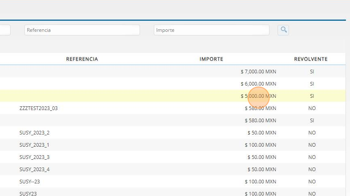The image size is (350, 196).
Task: Click the $ 100.00 MXN amount for SUSY--23
Action: pos(260,181)
